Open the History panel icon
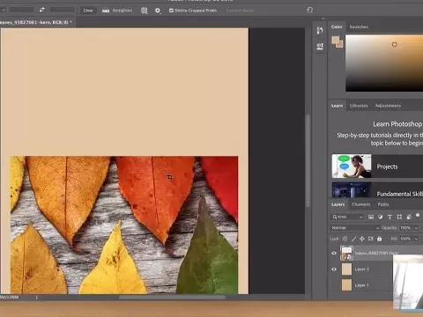Viewport: 423px width, 317px height. 320,30
